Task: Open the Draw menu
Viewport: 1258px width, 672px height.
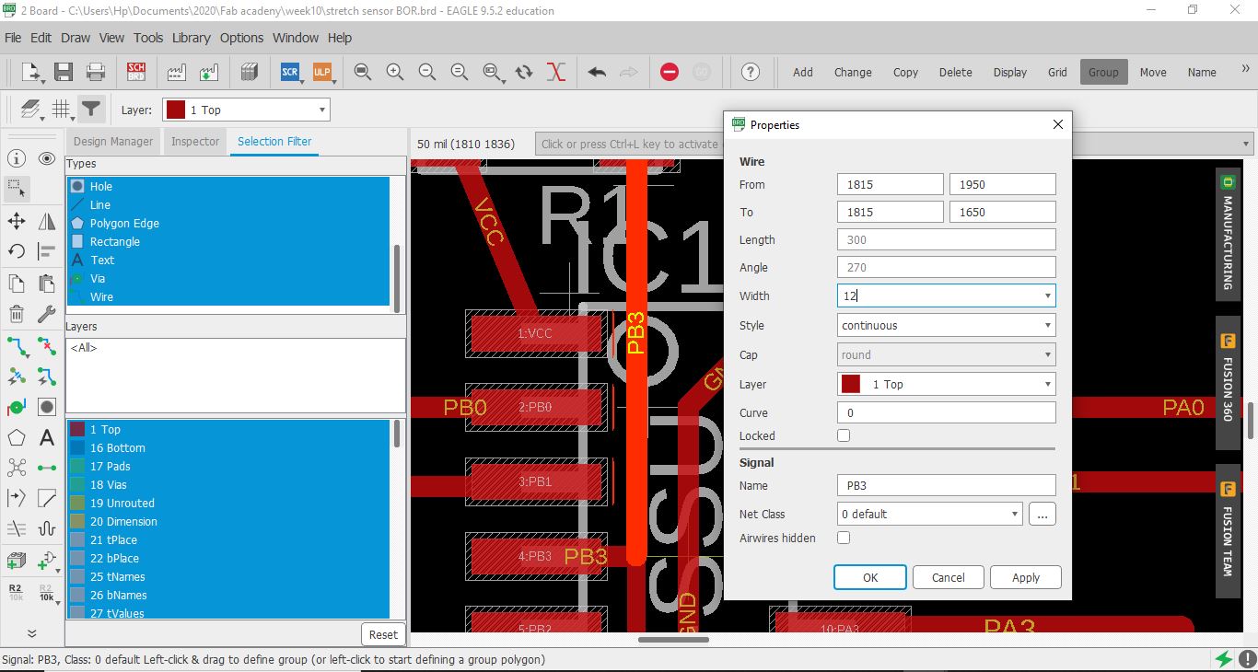Action: 76,38
